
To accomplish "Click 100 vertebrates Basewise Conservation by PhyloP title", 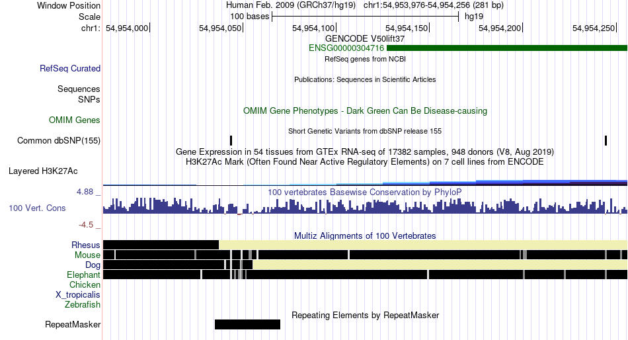I will [365, 192].
